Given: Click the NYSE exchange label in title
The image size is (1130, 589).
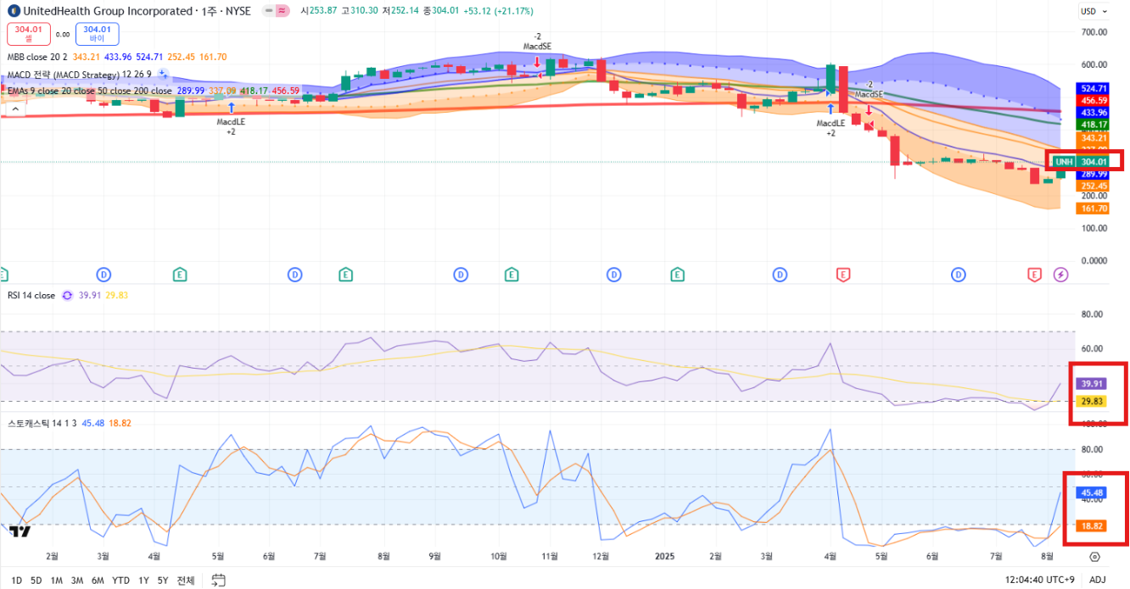Looking at the screenshot, I should (x=238, y=11).
